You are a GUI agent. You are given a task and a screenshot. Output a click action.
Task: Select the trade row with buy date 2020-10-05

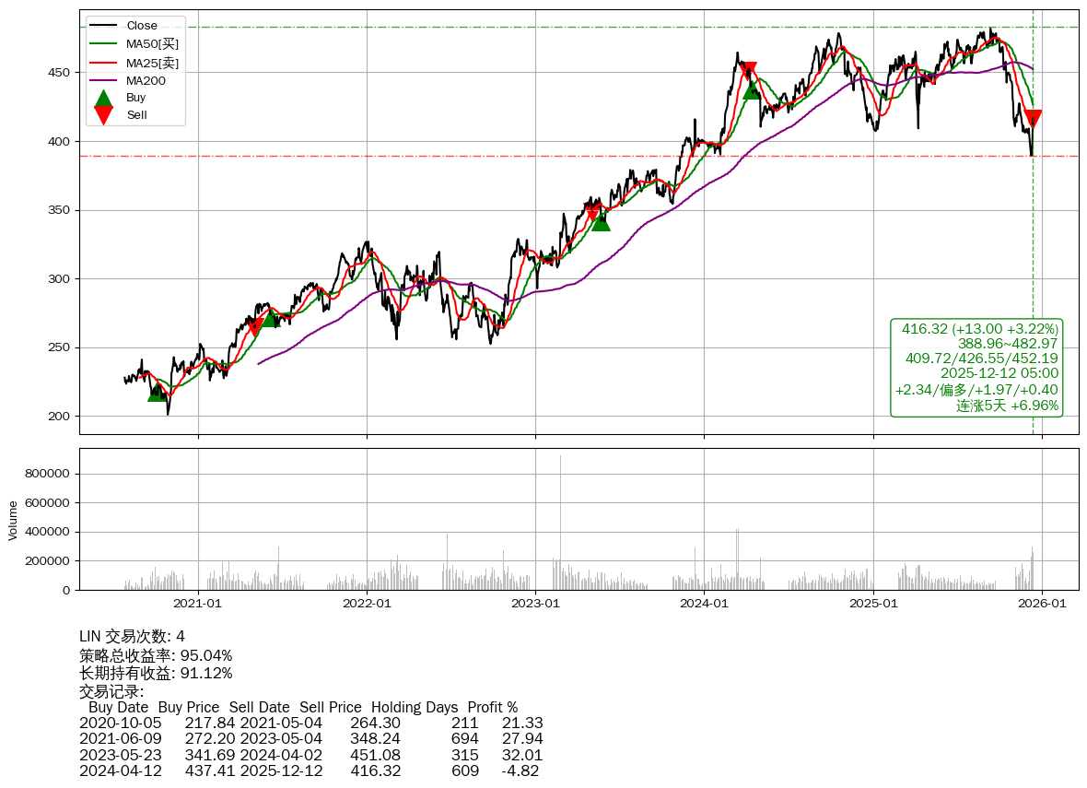[x=310, y=723]
